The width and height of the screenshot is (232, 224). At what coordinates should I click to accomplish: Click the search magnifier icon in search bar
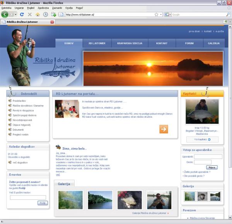pos(228,15)
